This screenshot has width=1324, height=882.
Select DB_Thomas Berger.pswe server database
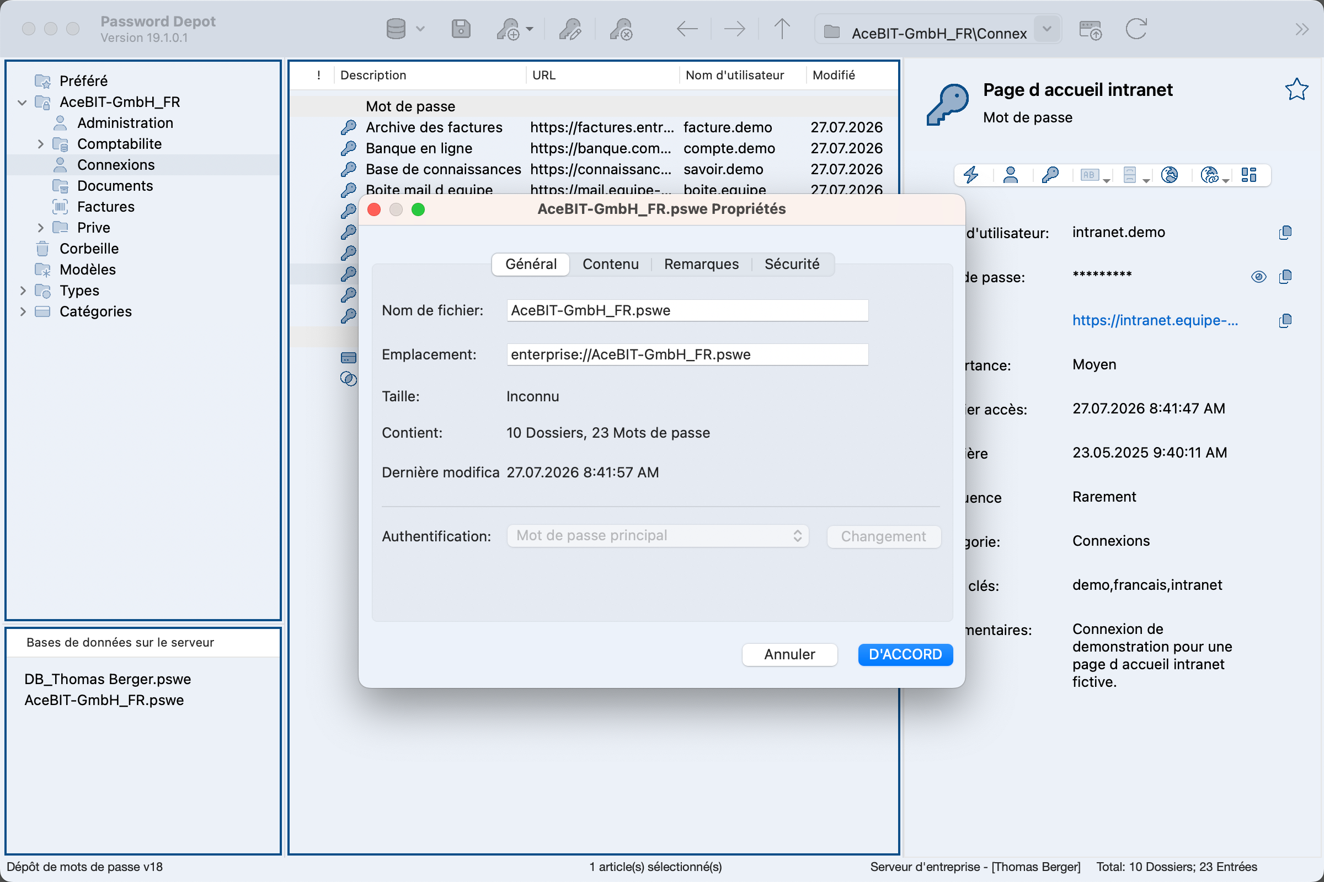[108, 680]
